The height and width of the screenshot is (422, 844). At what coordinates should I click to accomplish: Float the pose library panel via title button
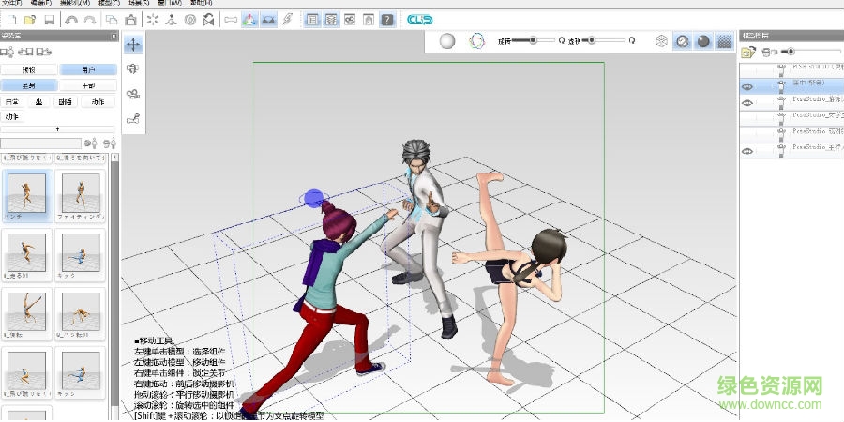(113, 36)
